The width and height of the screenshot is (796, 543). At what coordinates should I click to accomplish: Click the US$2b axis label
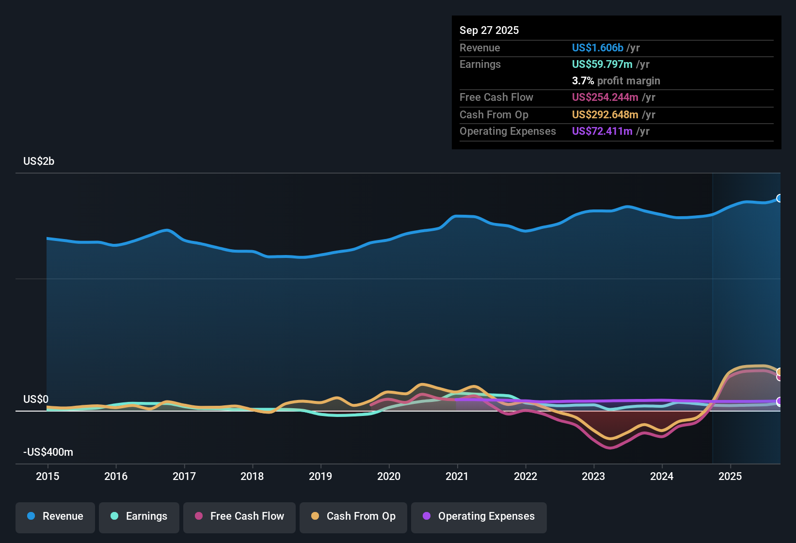pyautogui.click(x=38, y=161)
